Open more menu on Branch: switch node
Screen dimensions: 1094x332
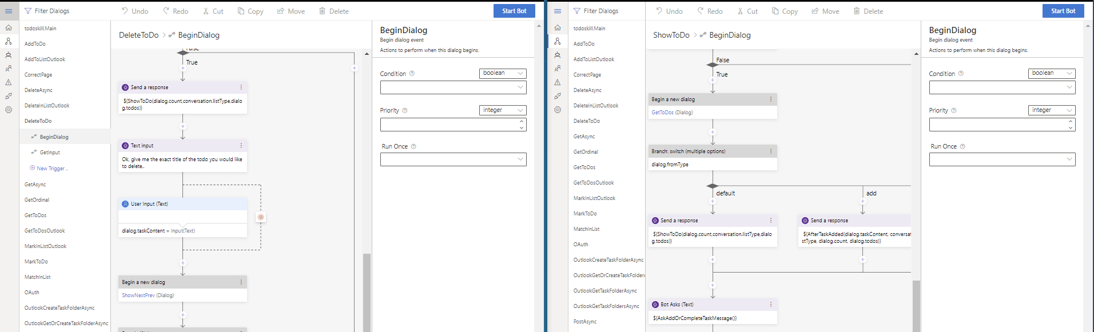[x=771, y=151]
